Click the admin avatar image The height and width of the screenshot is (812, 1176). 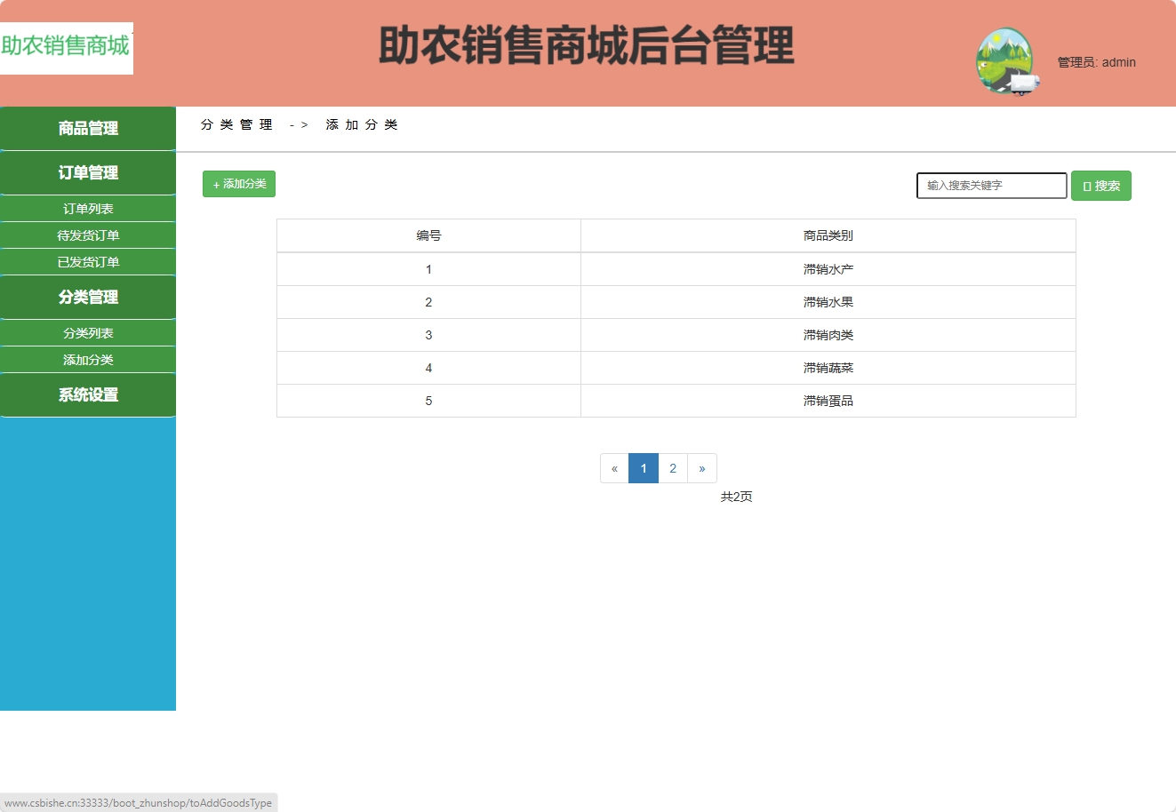[1008, 61]
